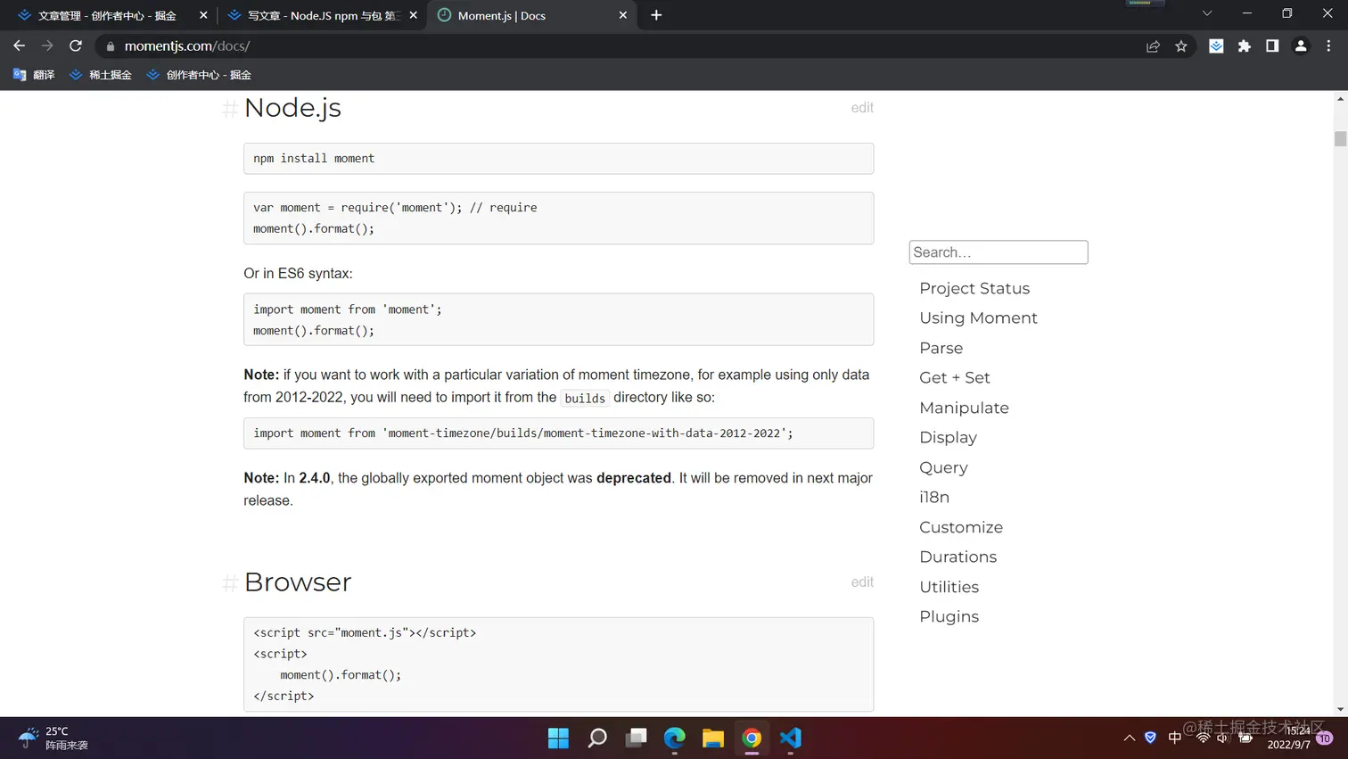Open the 翻译 bookmark

pyautogui.click(x=34, y=75)
